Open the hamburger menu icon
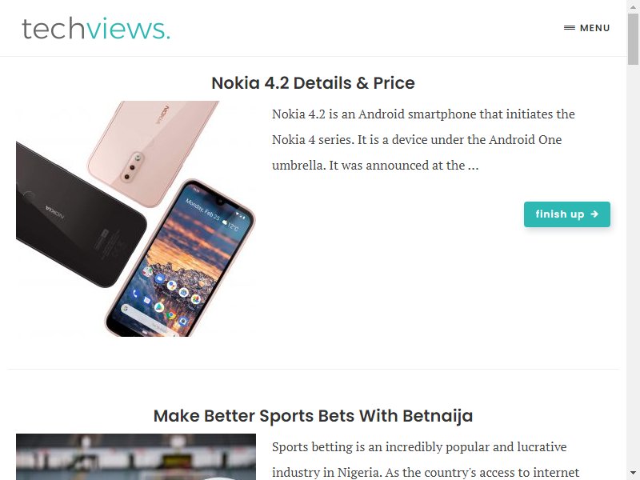The width and height of the screenshot is (640, 480). coord(570,28)
